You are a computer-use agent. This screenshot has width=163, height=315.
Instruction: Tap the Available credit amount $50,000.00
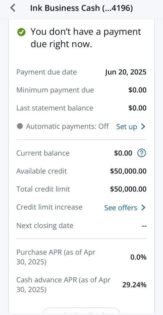click(128, 171)
